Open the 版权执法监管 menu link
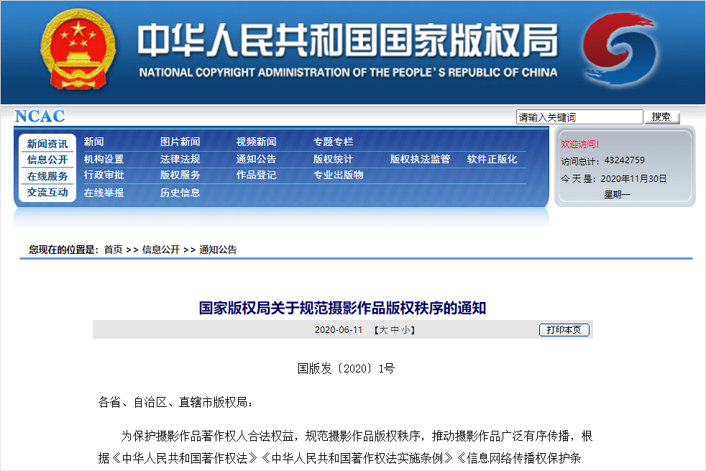The height and width of the screenshot is (471, 706). tap(420, 159)
